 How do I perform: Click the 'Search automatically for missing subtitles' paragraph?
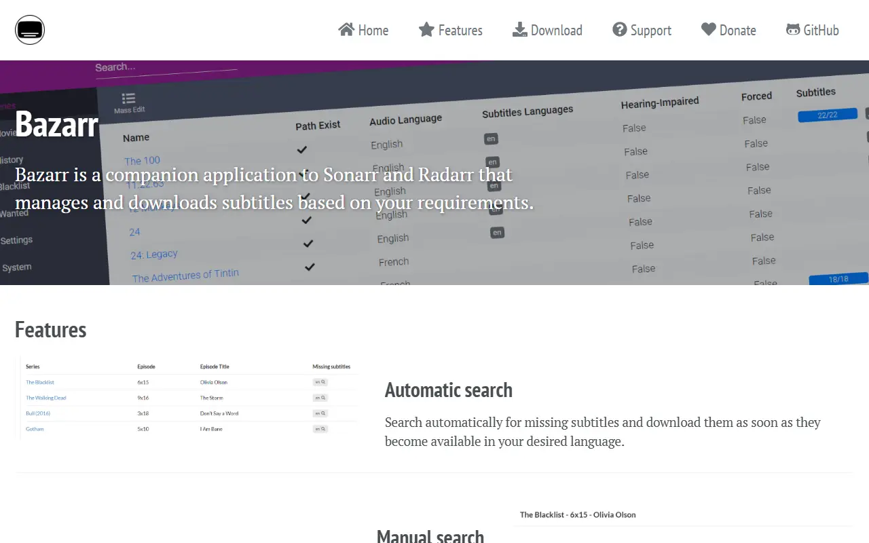603,432
